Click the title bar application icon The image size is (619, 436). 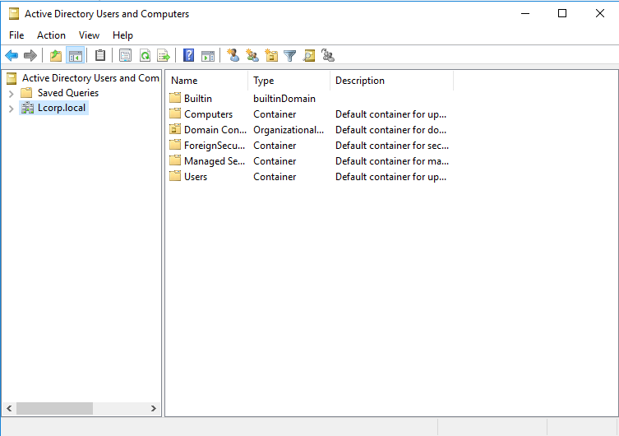[14, 14]
